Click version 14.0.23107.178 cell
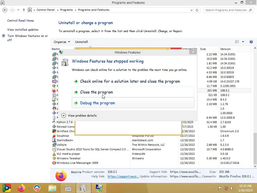This screenshot has height=193, width=257. click(x=230, y=81)
